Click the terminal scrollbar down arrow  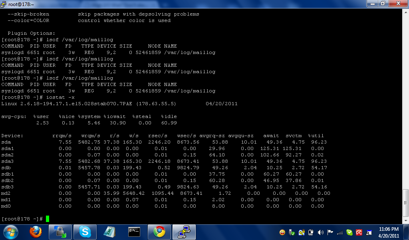[x=405, y=221]
